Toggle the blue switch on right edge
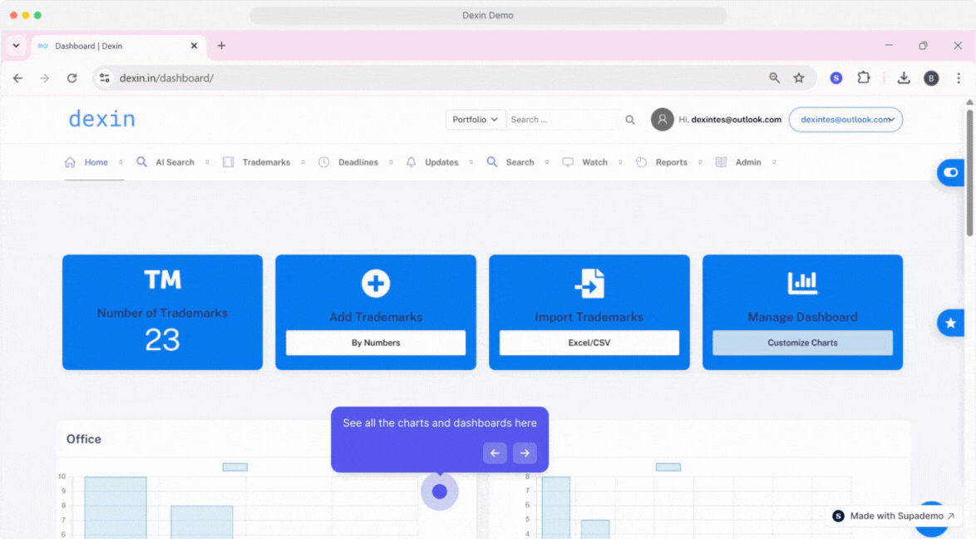 [951, 172]
